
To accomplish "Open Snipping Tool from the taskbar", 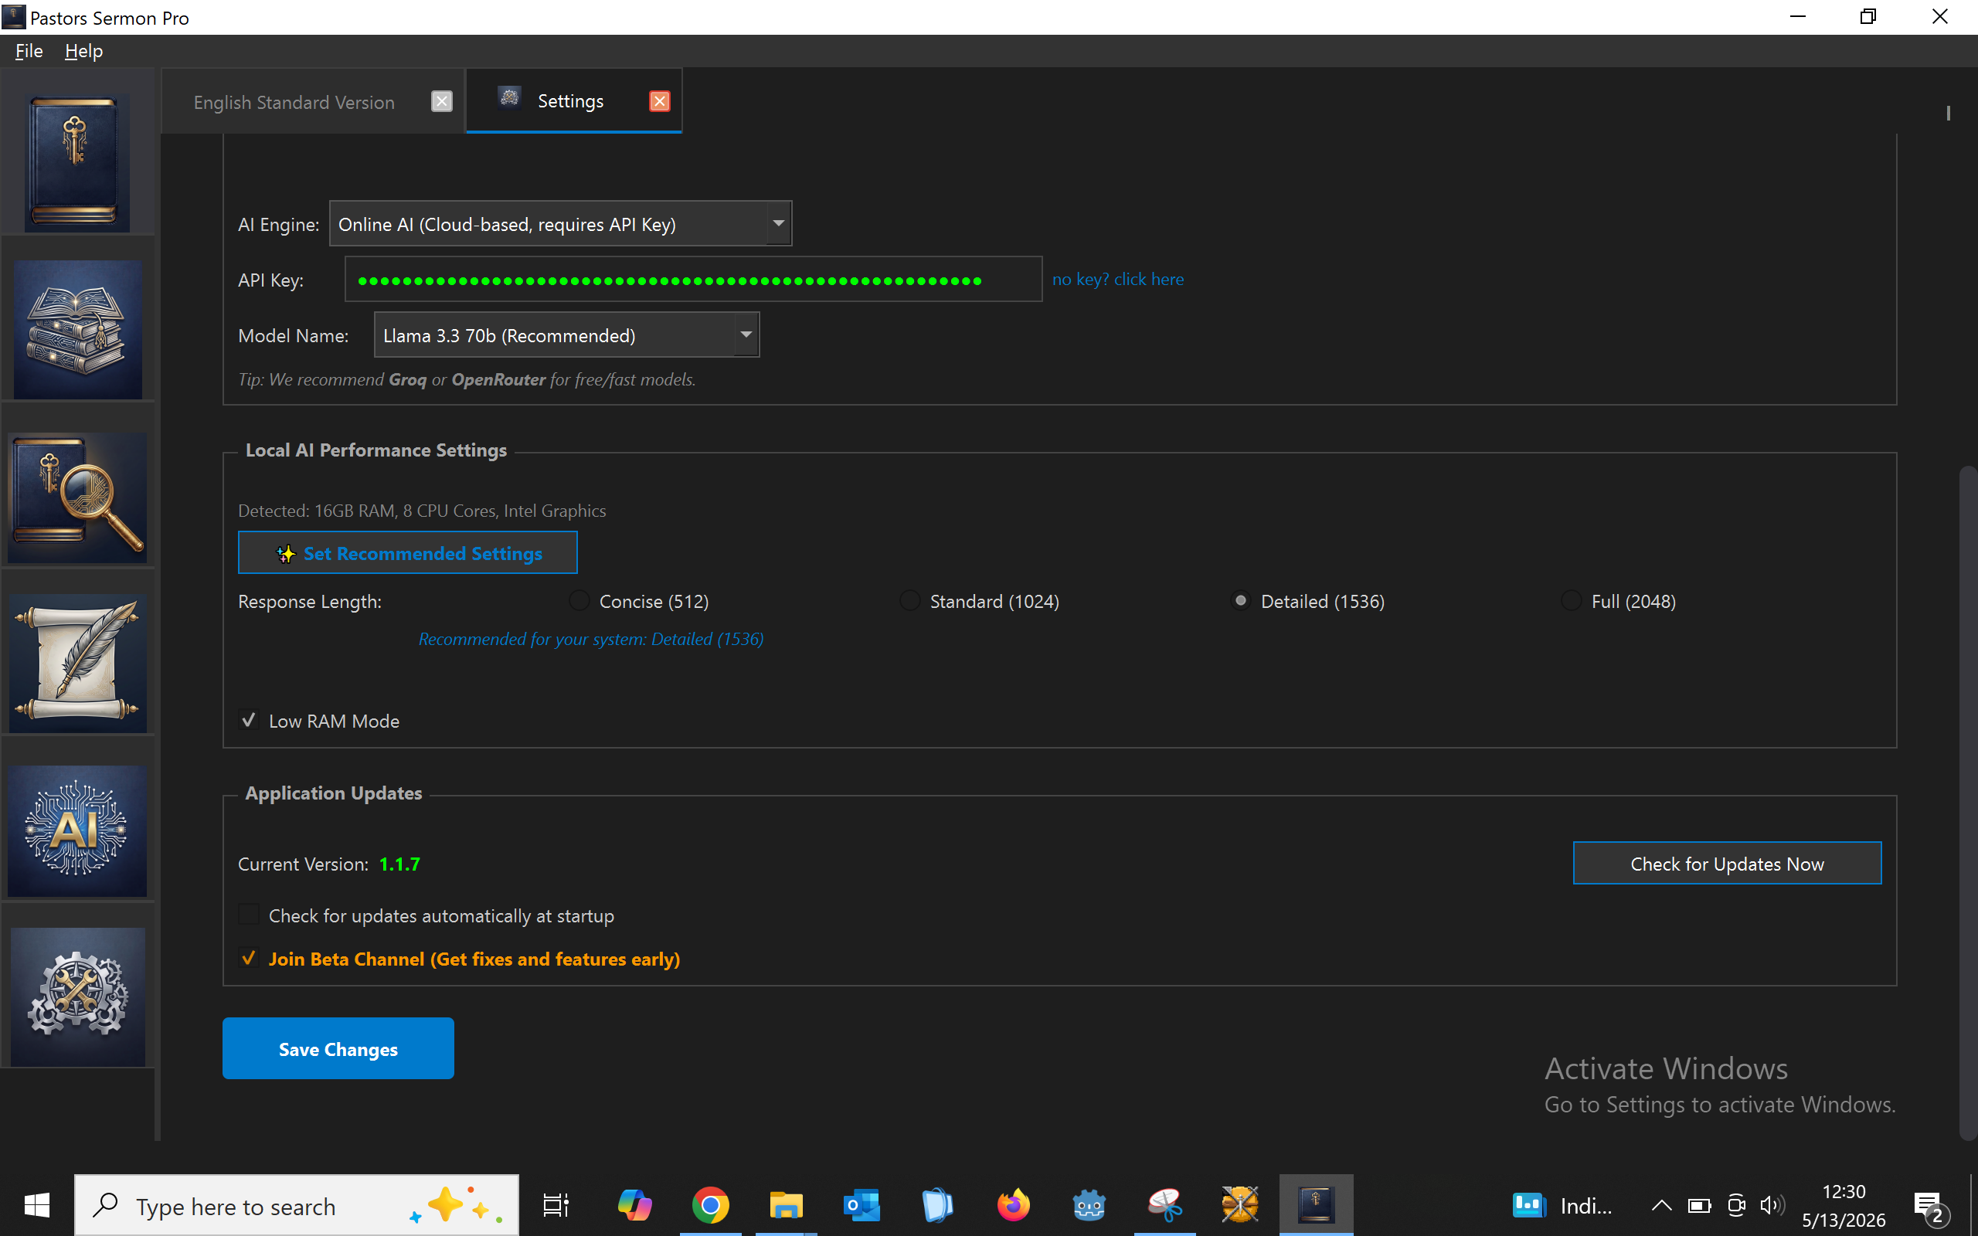I will tap(1164, 1205).
